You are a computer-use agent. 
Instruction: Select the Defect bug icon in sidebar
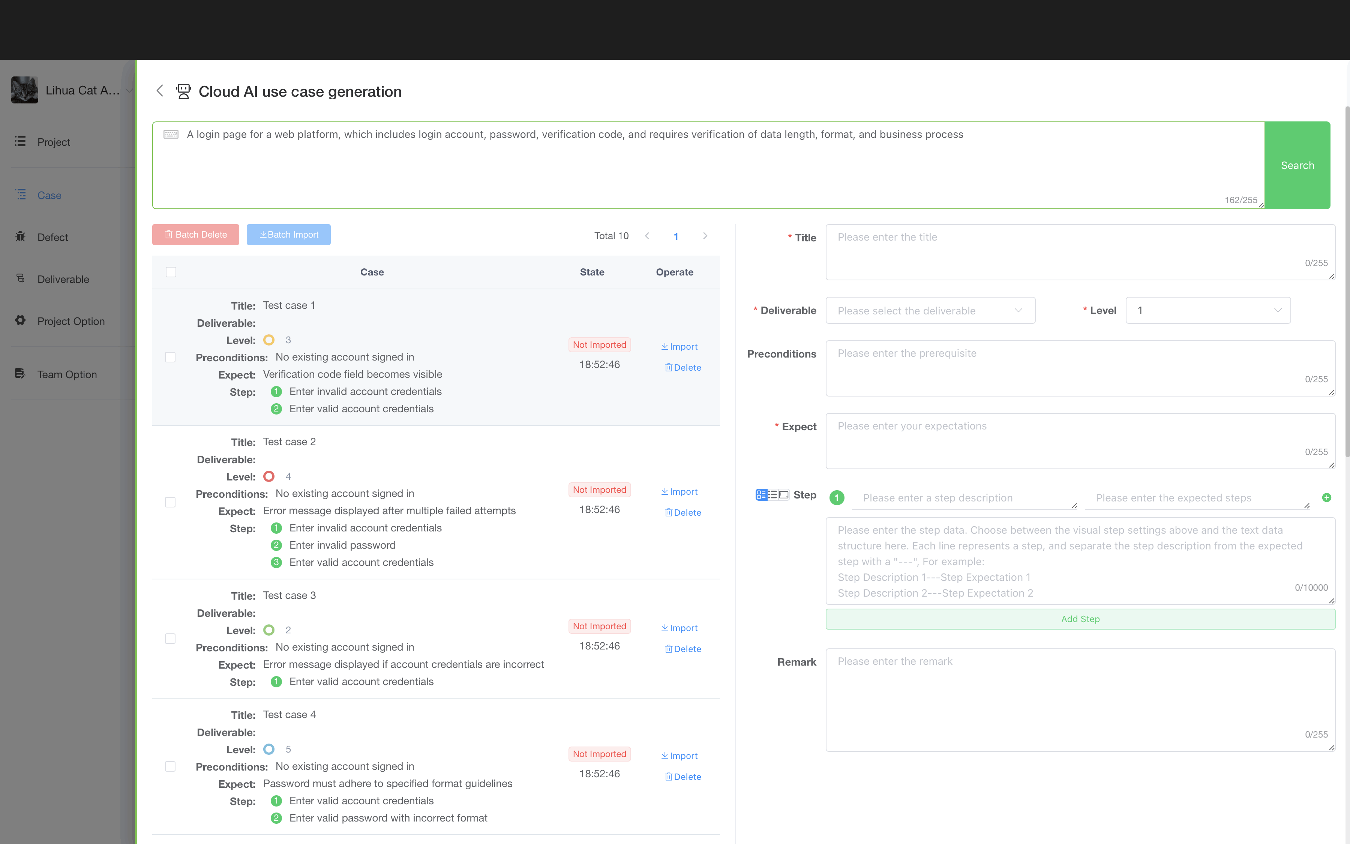click(20, 237)
